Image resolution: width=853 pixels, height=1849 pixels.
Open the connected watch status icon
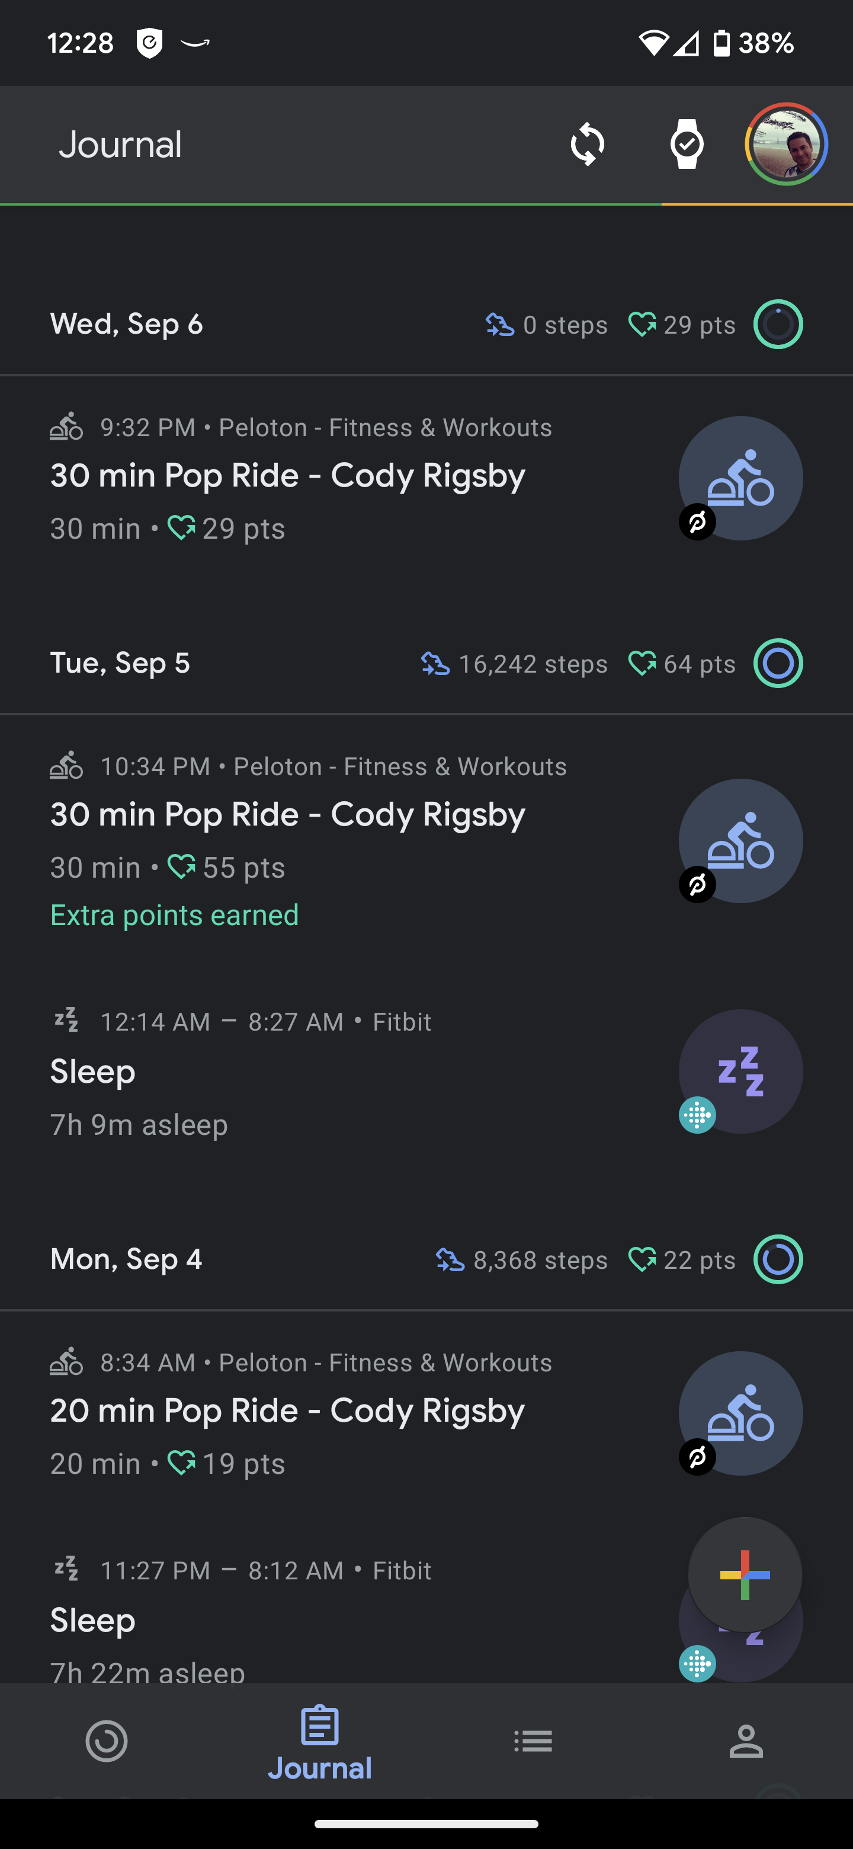[x=687, y=144]
